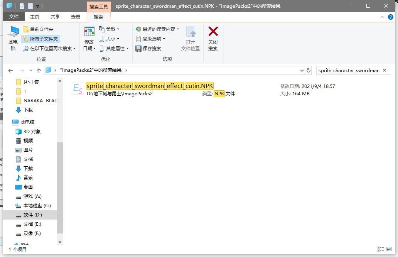Open the 文件 menu
This screenshot has width=398, height=257.
(14, 17)
